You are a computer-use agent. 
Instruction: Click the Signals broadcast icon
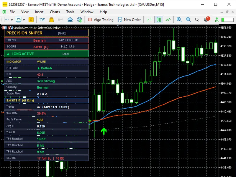pos(61,20)
